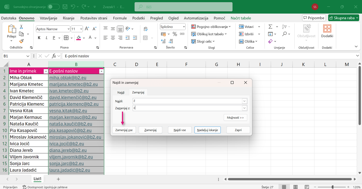This screenshot has width=362, height=189.
Task: Click the Možnosti >> button
Action: coord(235,118)
